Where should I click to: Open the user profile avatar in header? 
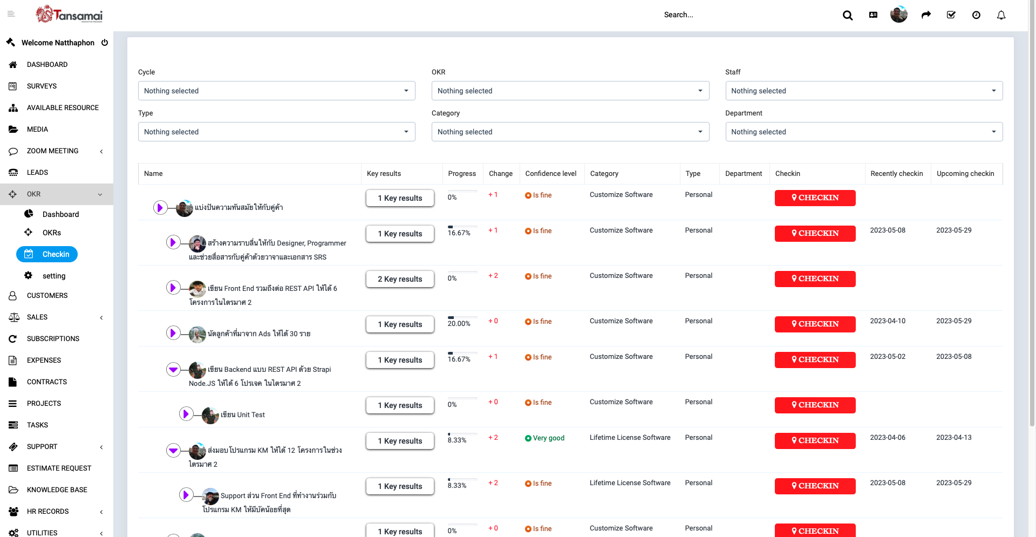coord(898,15)
